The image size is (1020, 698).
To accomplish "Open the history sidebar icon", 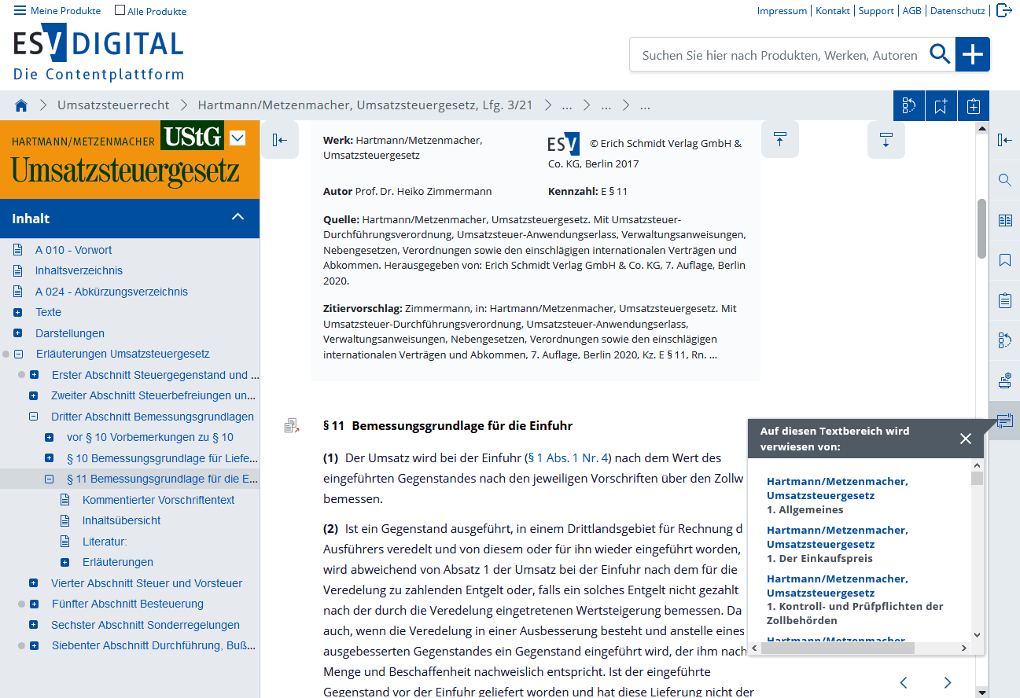I will click(x=1004, y=340).
